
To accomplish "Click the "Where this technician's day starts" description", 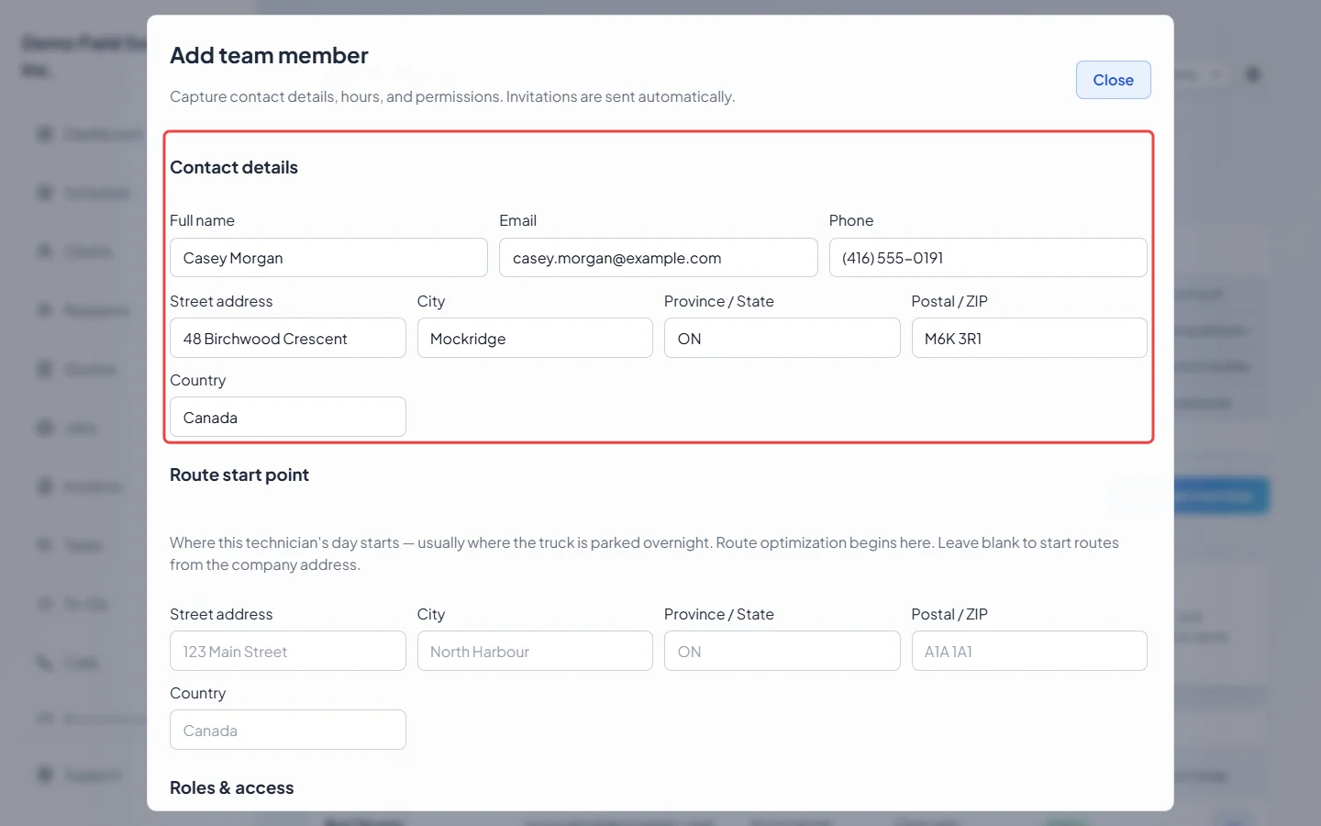I will 644,553.
